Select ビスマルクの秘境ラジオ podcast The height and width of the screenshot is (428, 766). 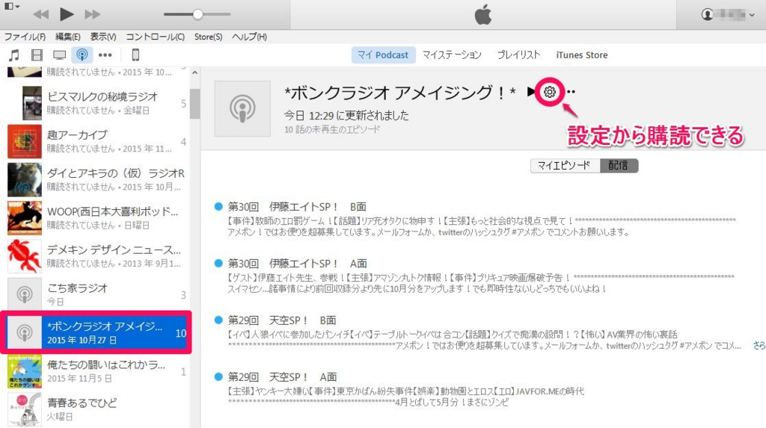coord(95,103)
